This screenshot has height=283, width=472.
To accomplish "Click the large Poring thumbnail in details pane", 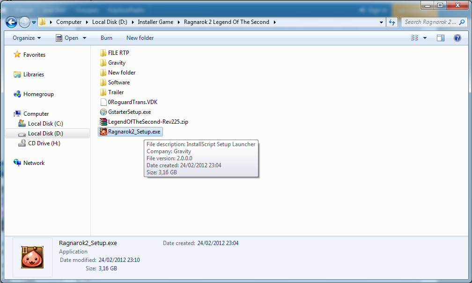I will coord(32,257).
